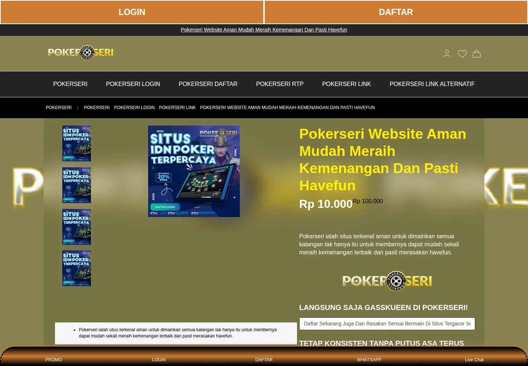Open POKERSERI LINK ALTERNATIF nav item
Image resolution: width=528 pixels, height=366 pixels.
tap(432, 84)
